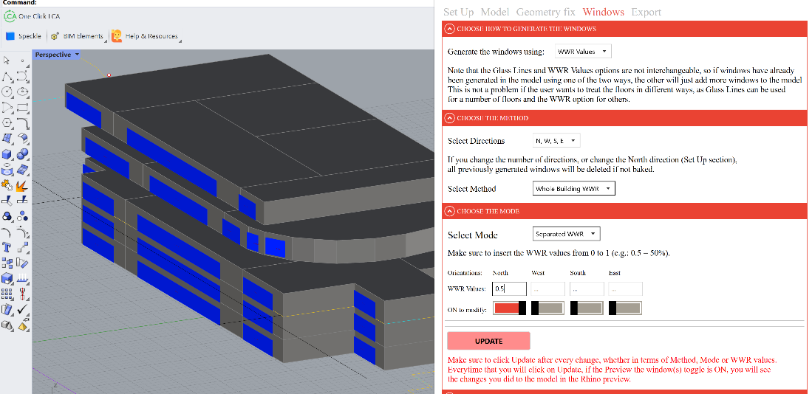Select the Text tool

pos(7,247)
